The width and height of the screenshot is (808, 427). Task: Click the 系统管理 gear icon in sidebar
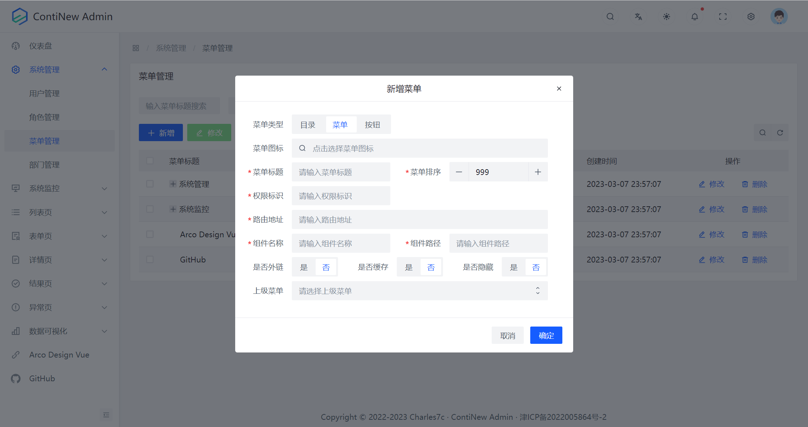point(16,69)
